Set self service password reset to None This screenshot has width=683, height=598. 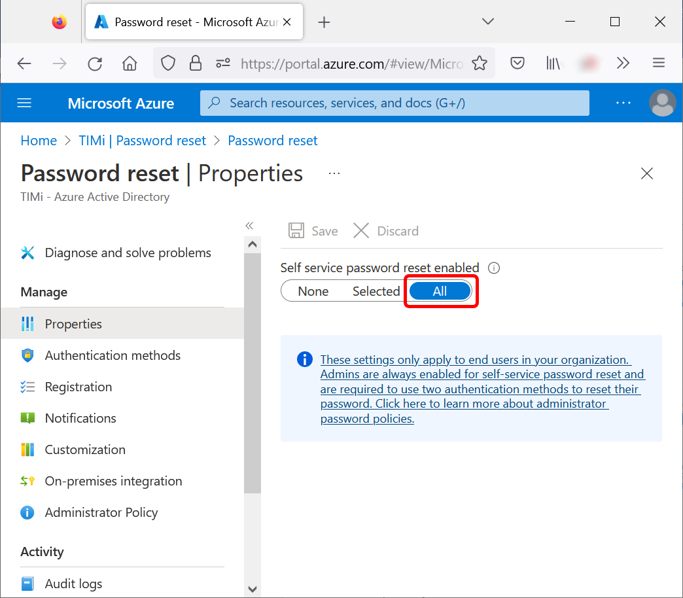(x=313, y=291)
